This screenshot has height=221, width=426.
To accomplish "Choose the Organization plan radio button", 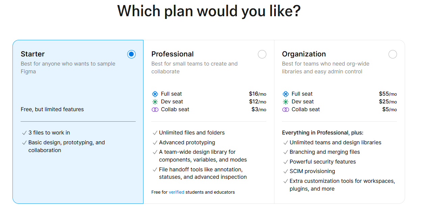I will (393, 54).
